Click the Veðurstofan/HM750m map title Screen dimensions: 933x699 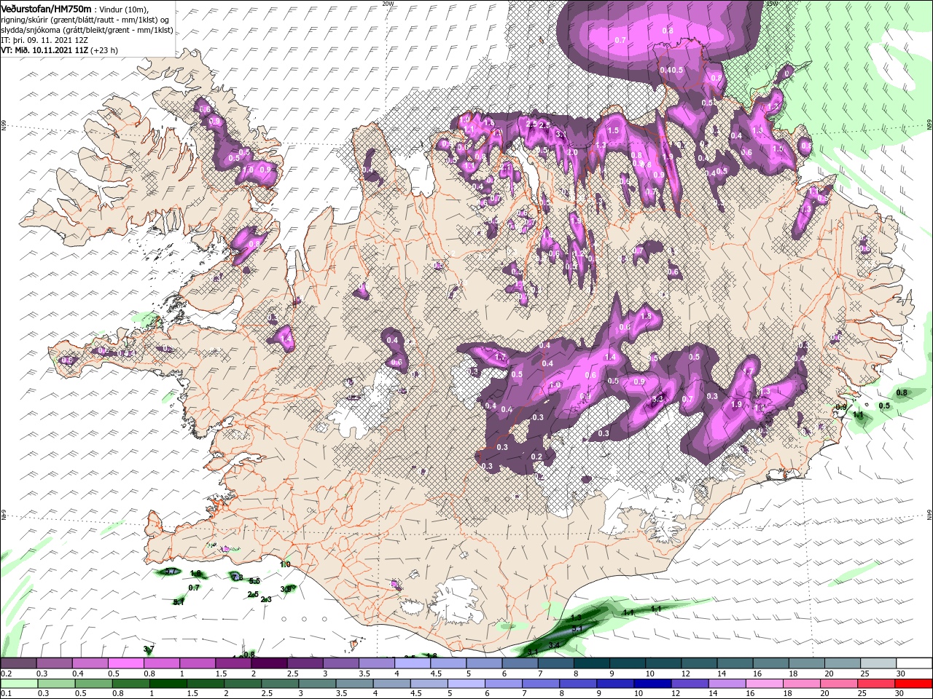(47, 8)
